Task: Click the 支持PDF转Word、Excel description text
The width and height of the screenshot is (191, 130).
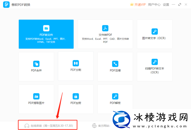Action: 46,40
